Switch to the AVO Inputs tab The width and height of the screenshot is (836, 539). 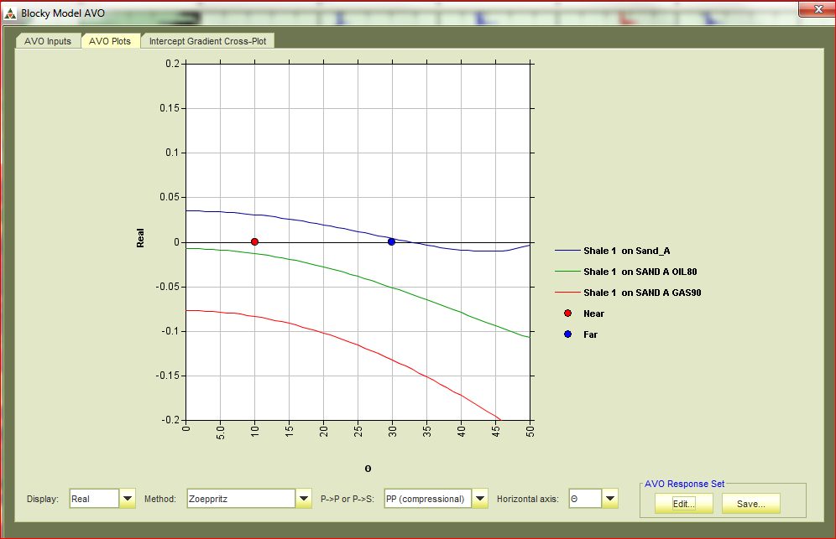pos(47,41)
